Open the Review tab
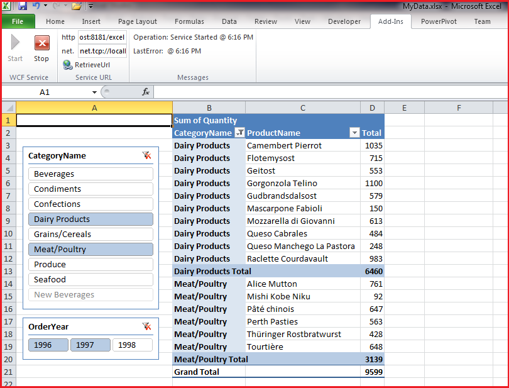The width and height of the screenshot is (509, 388). coord(266,21)
